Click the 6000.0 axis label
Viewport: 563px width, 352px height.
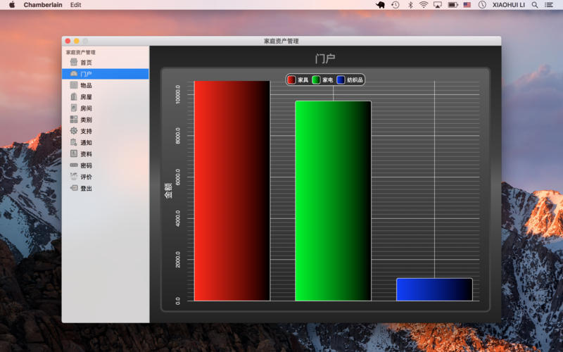(x=178, y=177)
